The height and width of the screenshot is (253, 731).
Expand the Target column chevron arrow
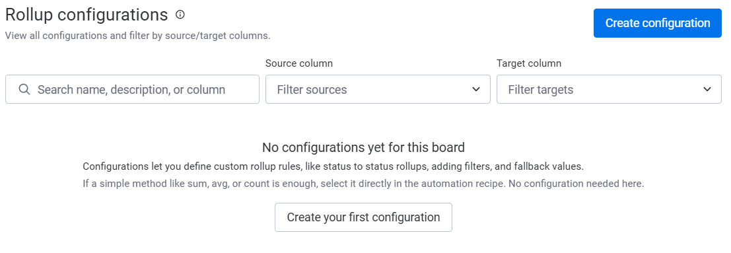[x=707, y=89]
